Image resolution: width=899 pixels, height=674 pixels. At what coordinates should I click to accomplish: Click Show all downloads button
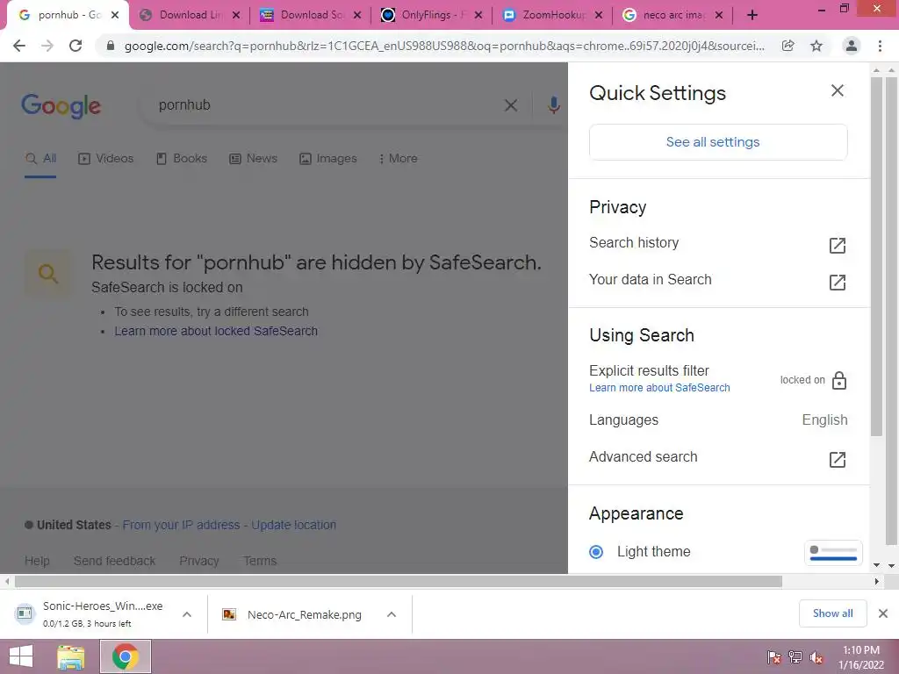pyautogui.click(x=832, y=613)
